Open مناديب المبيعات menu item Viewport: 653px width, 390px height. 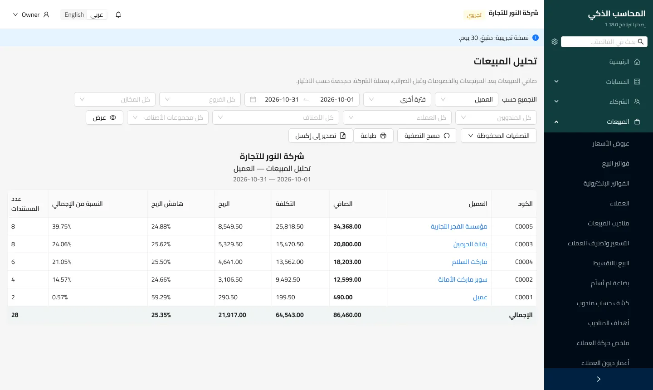pyautogui.click(x=608, y=223)
